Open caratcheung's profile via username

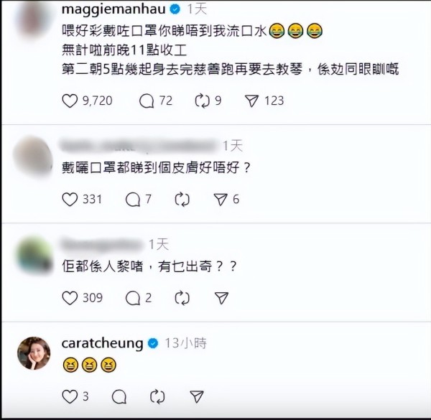[x=102, y=343]
